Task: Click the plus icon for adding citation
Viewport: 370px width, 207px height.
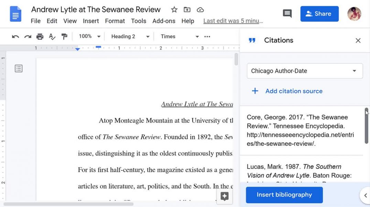Action: point(255,91)
